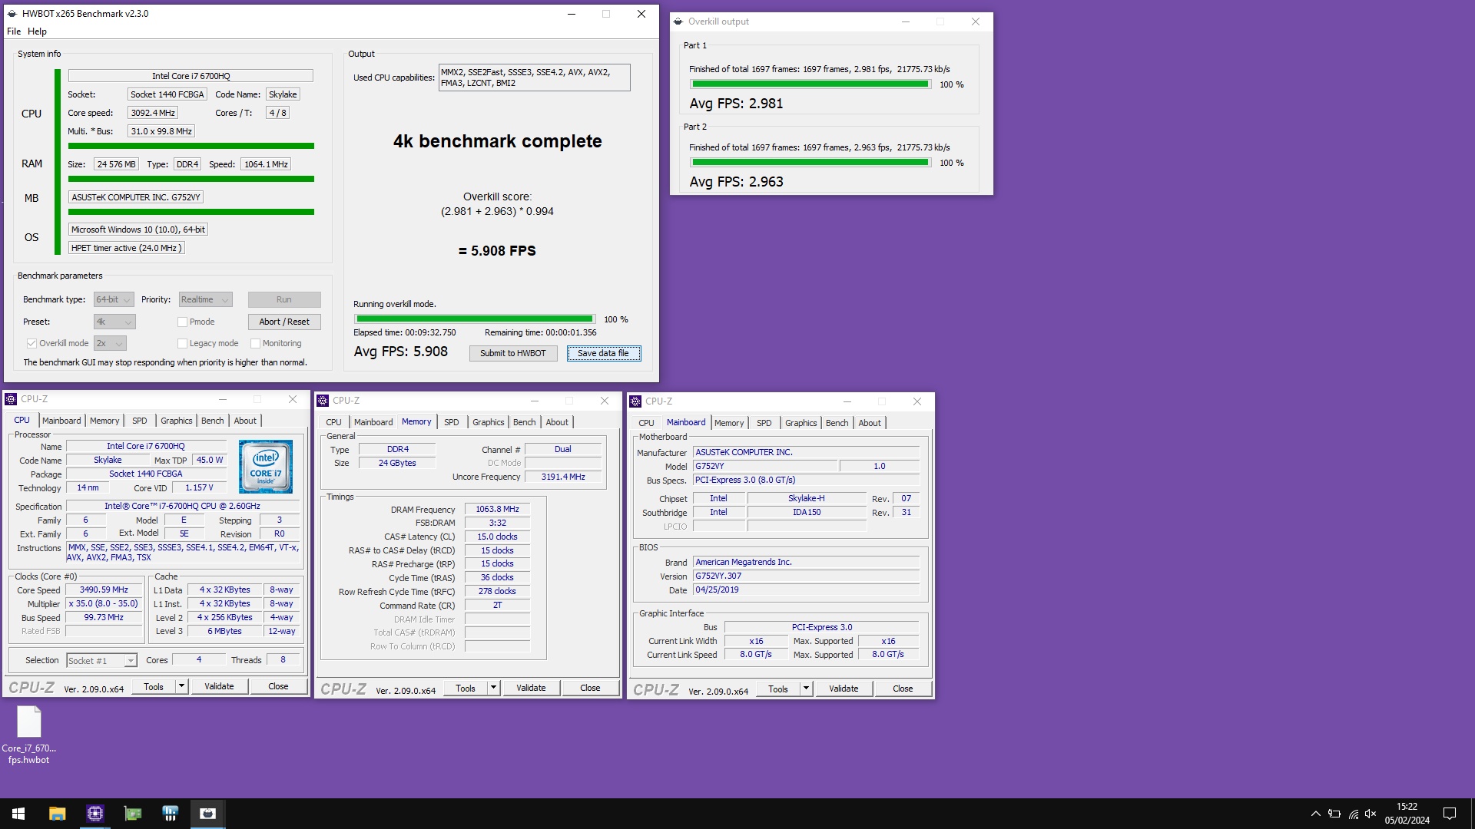Open the Benchmark type 64-bit dropdown
Screen dimensions: 1475x829
coord(114,299)
